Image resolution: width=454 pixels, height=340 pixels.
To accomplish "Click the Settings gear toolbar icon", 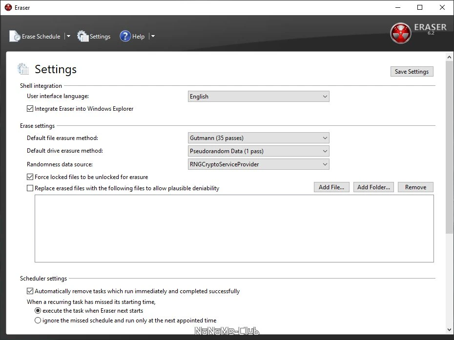I will pos(83,36).
